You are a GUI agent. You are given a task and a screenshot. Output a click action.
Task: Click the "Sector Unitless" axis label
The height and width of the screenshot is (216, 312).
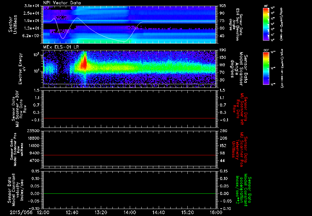pos(13,24)
